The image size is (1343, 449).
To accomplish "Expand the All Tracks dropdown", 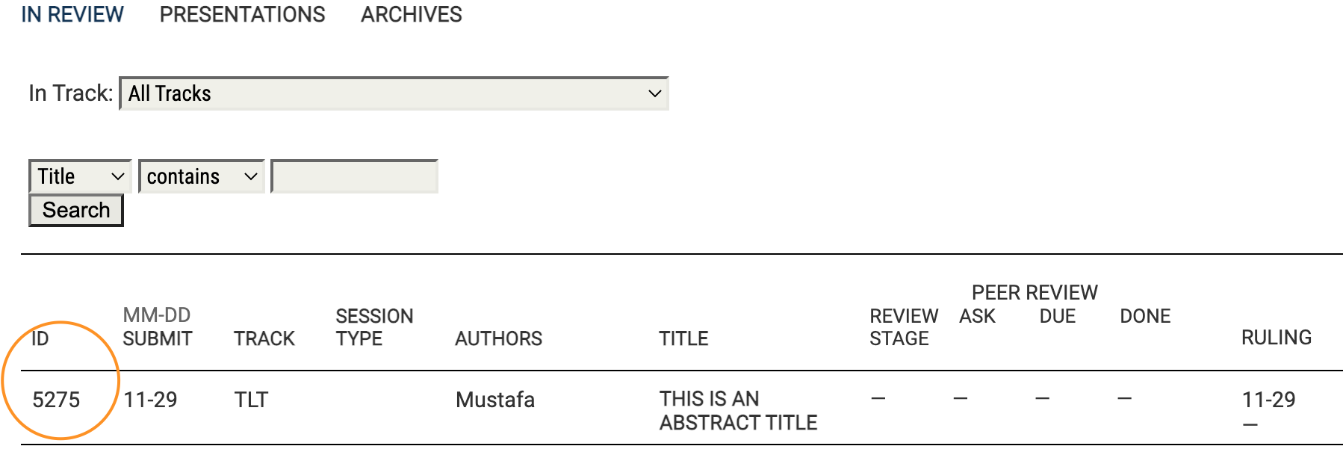I will click(394, 93).
